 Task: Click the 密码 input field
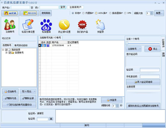tap(49, 7)
